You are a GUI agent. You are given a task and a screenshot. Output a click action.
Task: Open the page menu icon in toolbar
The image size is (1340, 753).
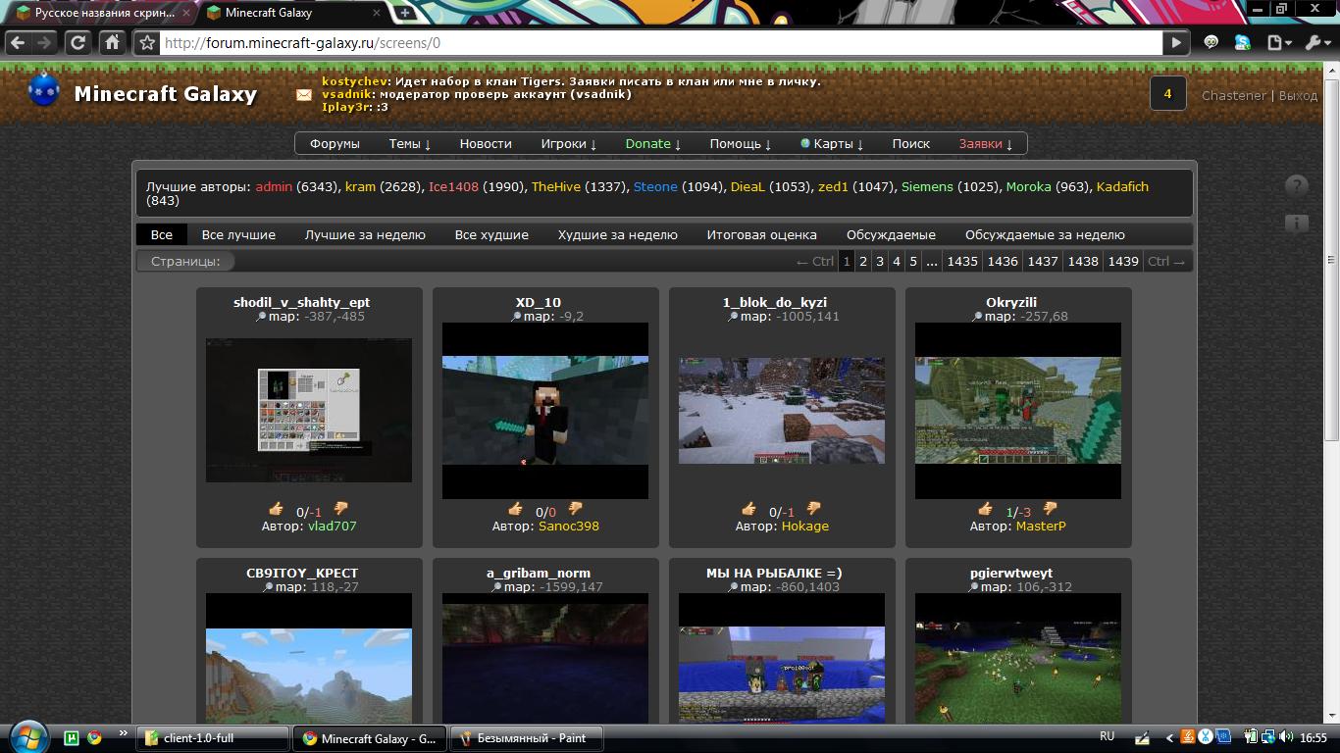click(1278, 42)
